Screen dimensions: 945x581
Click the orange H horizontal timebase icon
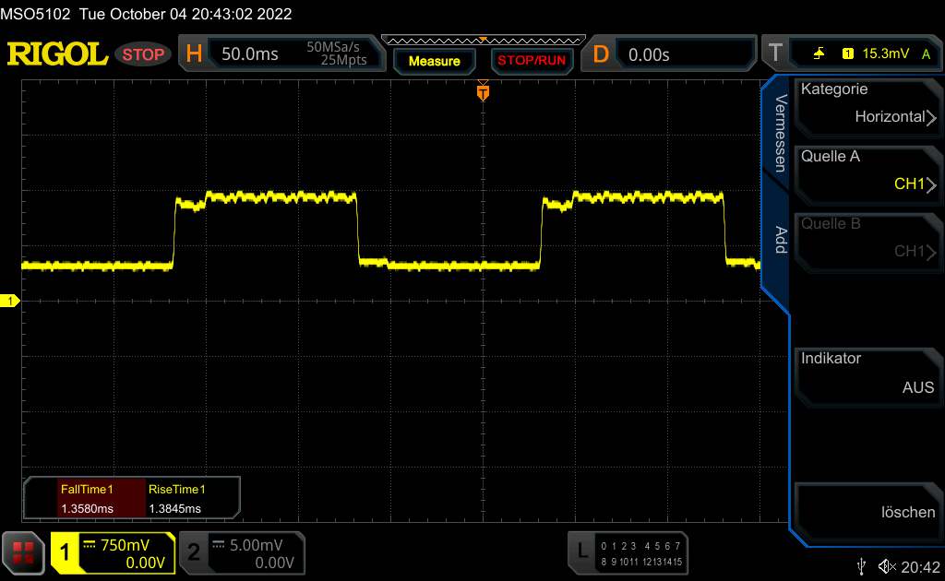(x=194, y=53)
